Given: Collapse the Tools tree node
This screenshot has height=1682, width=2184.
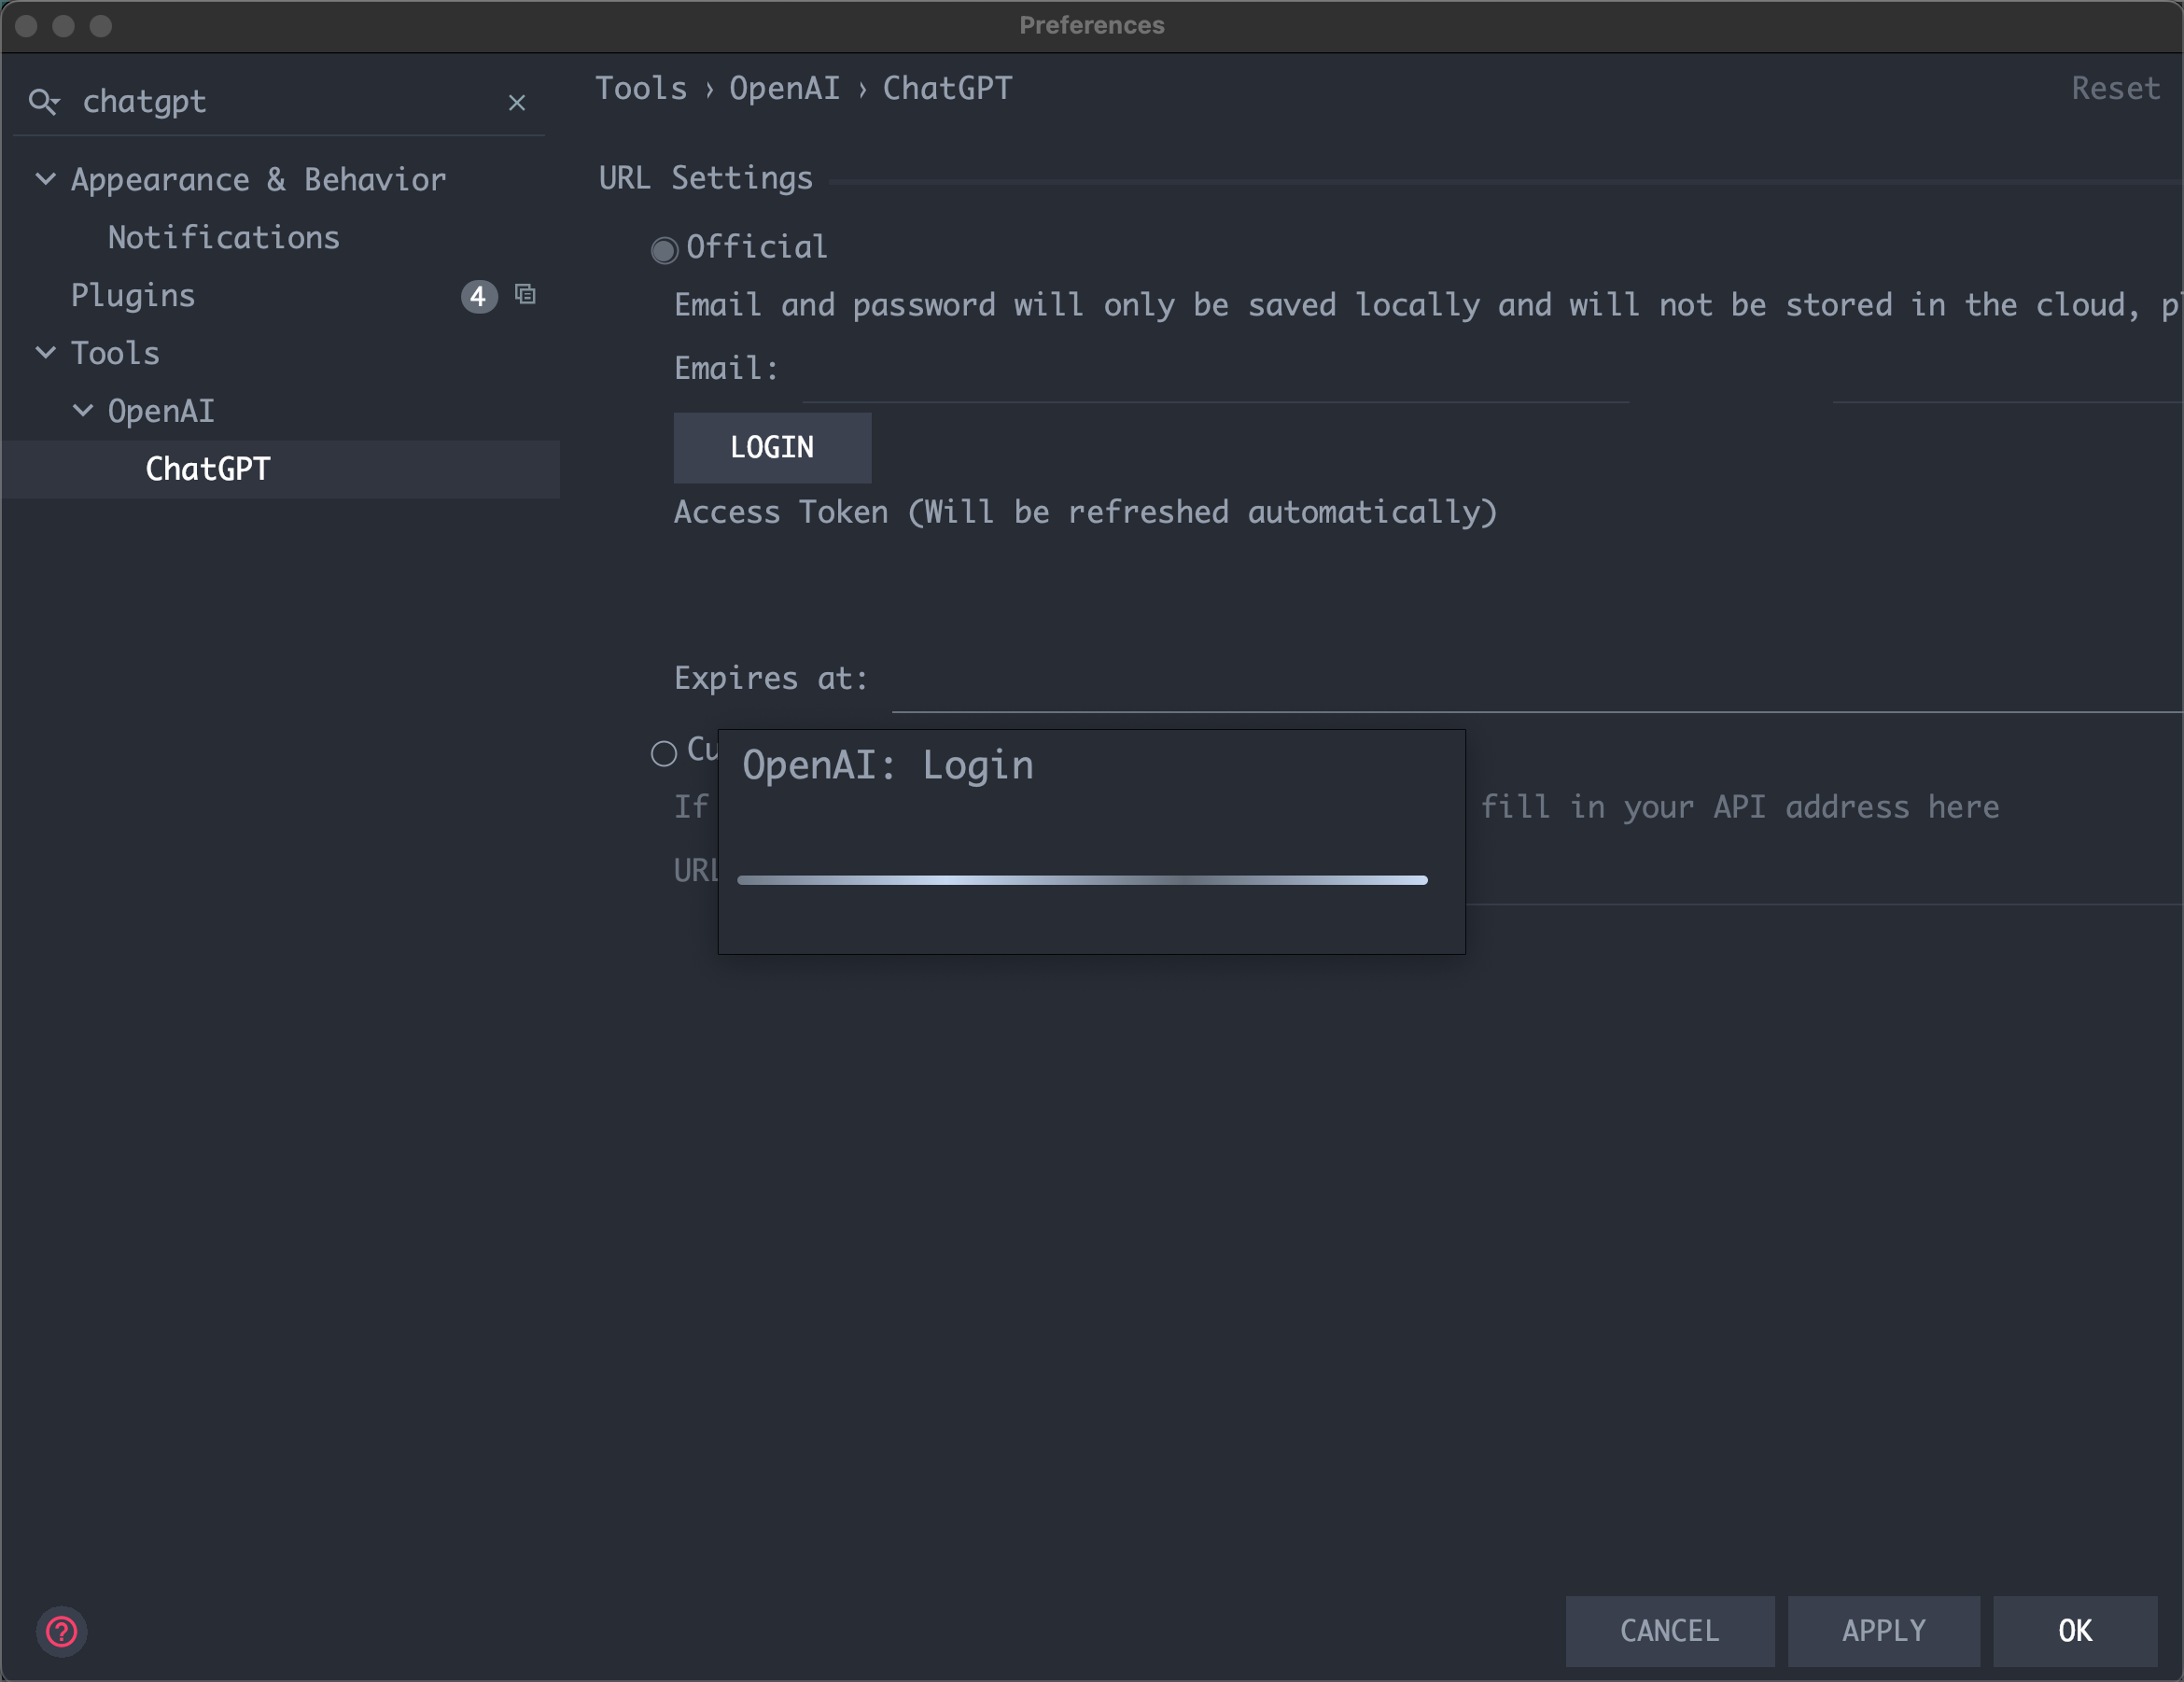Looking at the screenshot, I should [45, 352].
